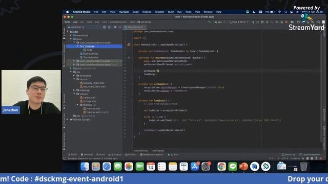The image size is (328, 184).
Task: Open the Navigate menu
Action: tap(124, 12)
